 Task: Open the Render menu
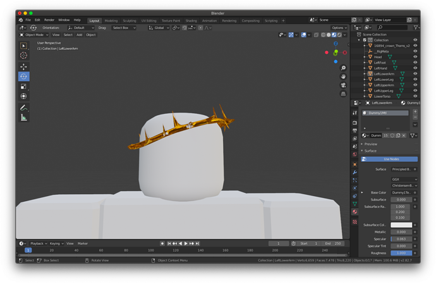pyautogui.click(x=49, y=20)
